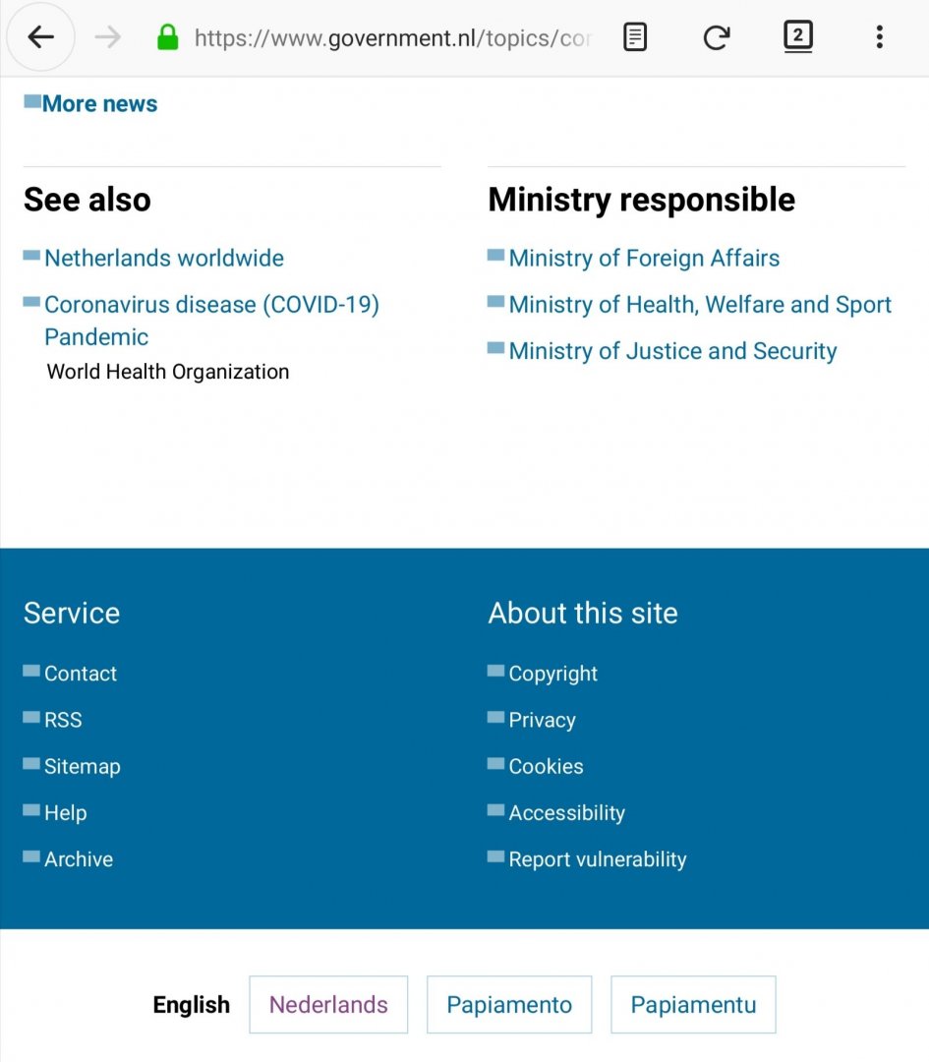Open the Coronavirus disease (COVID-19) Pandemic link
Screen dimensions: 929x1062
(x=211, y=304)
